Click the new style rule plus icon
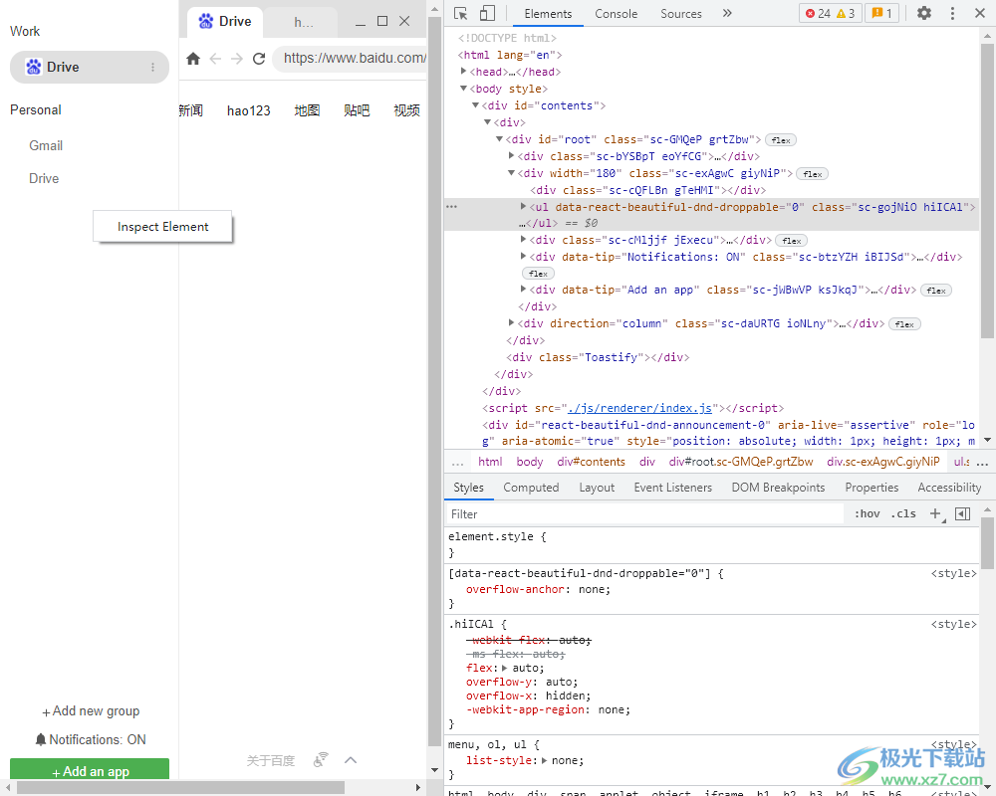This screenshot has height=796, width=996. click(x=935, y=514)
